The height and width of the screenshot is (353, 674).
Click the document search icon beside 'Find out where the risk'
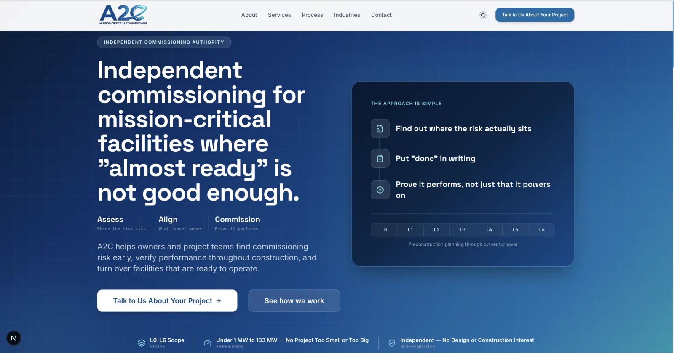coord(380,129)
